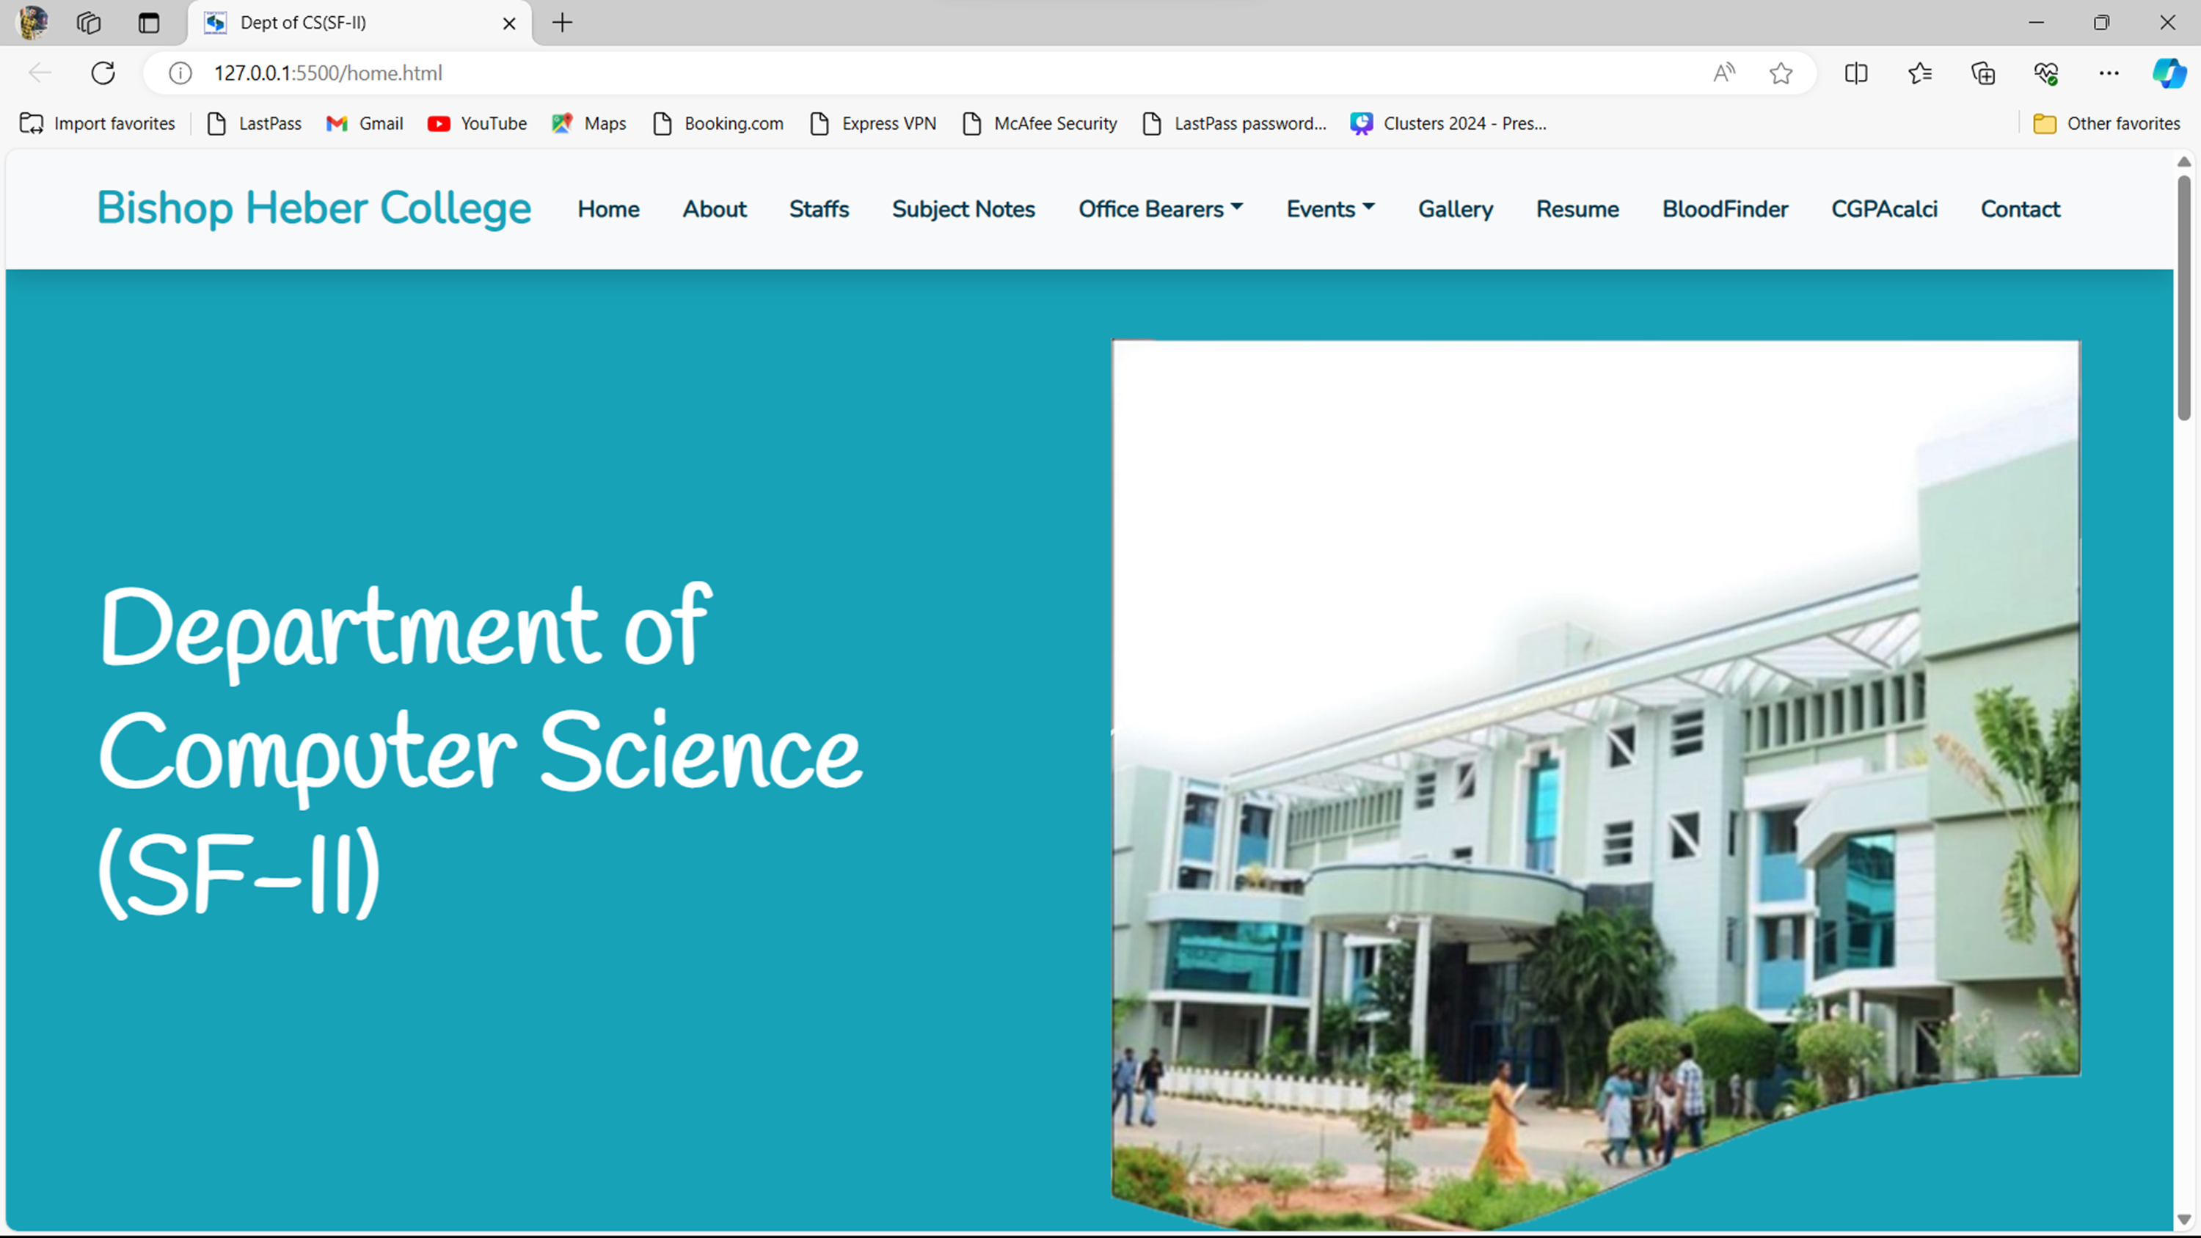The height and width of the screenshot is (1238, 2201).
Task: Expand the Events dropdown
Action: click(x=1329, y=209)
